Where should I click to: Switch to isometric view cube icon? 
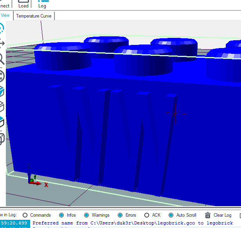2,91
